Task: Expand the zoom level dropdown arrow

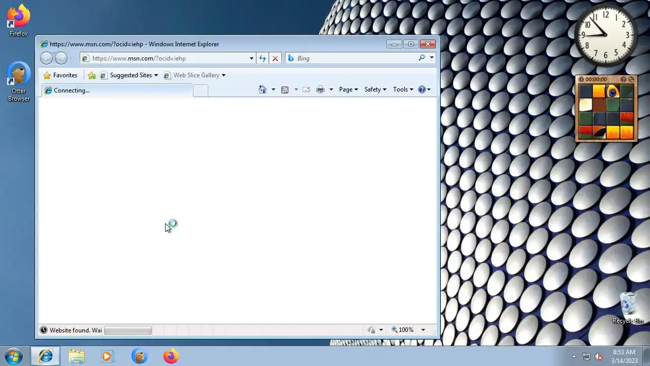Action: coord(423,330)
